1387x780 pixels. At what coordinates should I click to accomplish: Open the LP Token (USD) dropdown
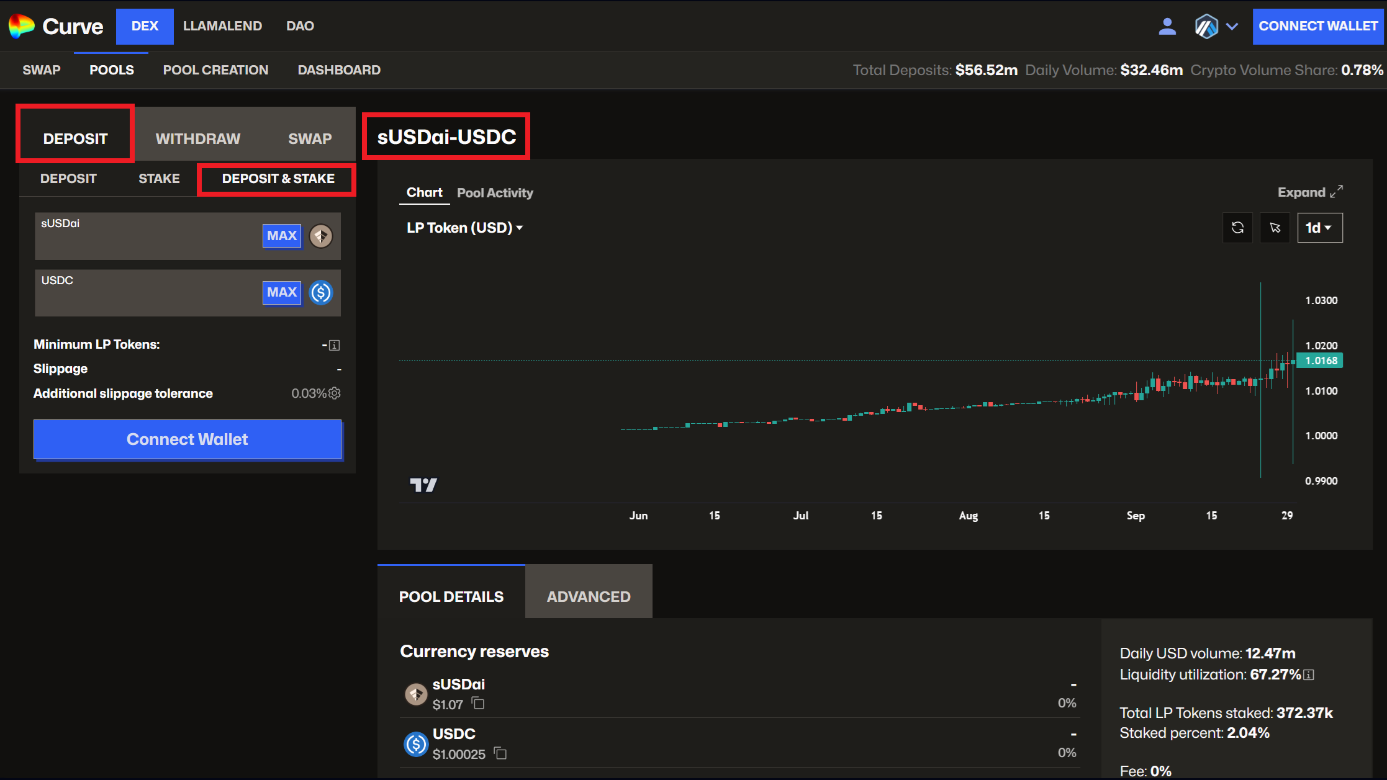coord(464,228)
